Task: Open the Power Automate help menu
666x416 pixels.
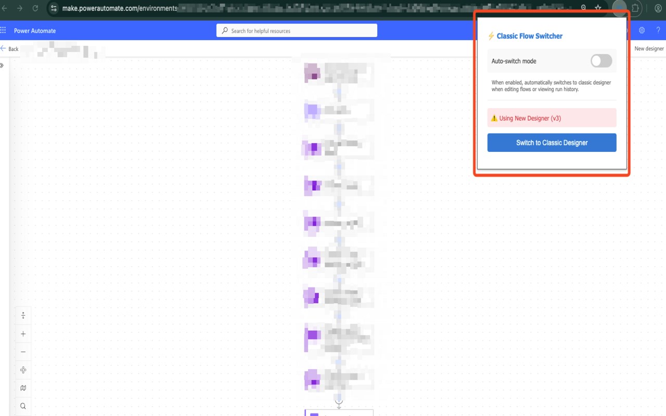Action: tap(658, 31)
